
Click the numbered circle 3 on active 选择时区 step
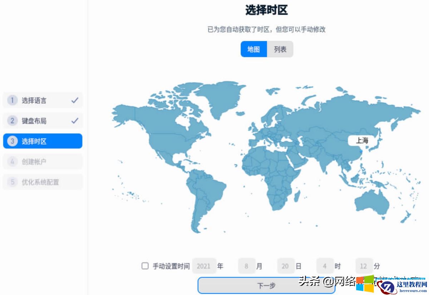tap(12, 141)
